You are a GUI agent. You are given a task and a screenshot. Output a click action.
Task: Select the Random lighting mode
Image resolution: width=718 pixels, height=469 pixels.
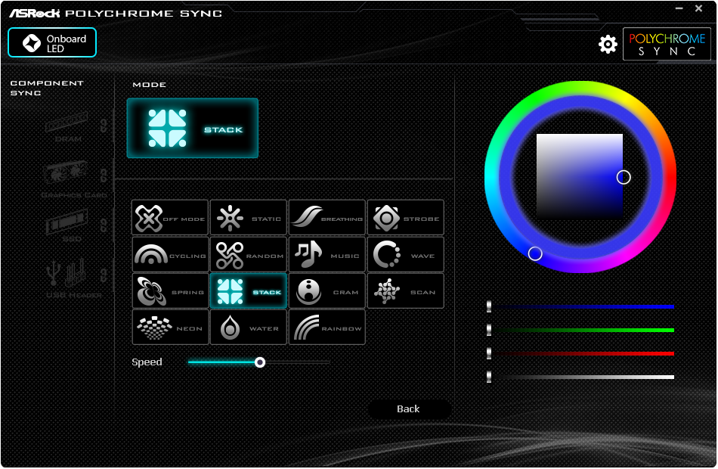coord(248,254)
